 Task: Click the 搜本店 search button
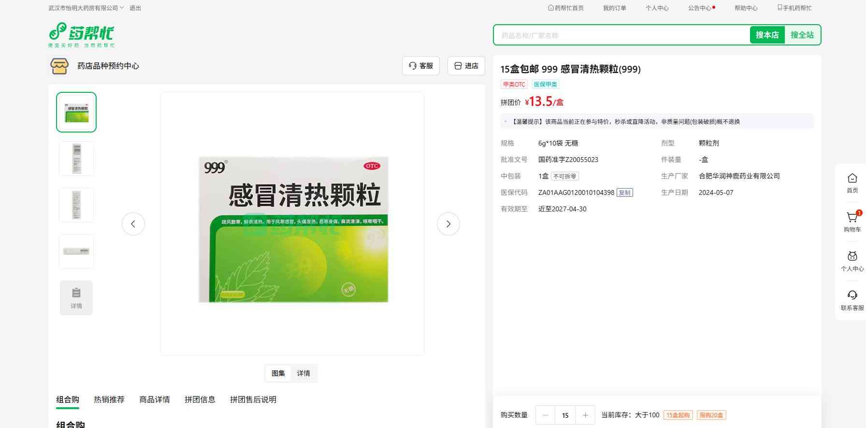click(x=767, y=35)
